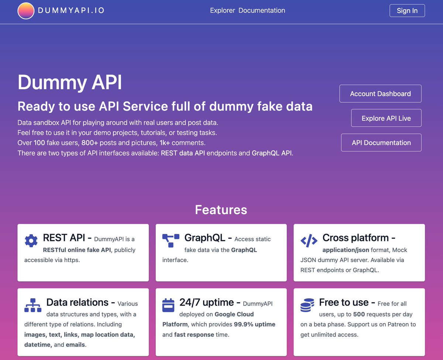
Task: Click the 'fast response' bold text
Action: click(194, 335)
